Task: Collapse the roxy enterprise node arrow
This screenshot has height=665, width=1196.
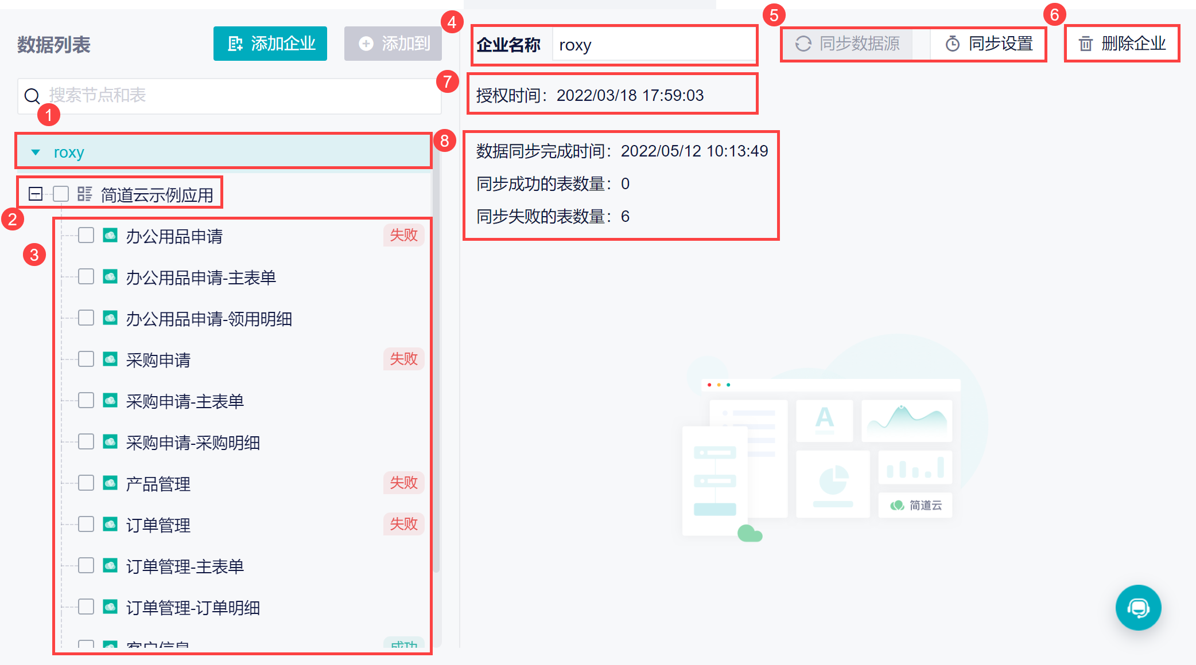Action: [36, 152]
